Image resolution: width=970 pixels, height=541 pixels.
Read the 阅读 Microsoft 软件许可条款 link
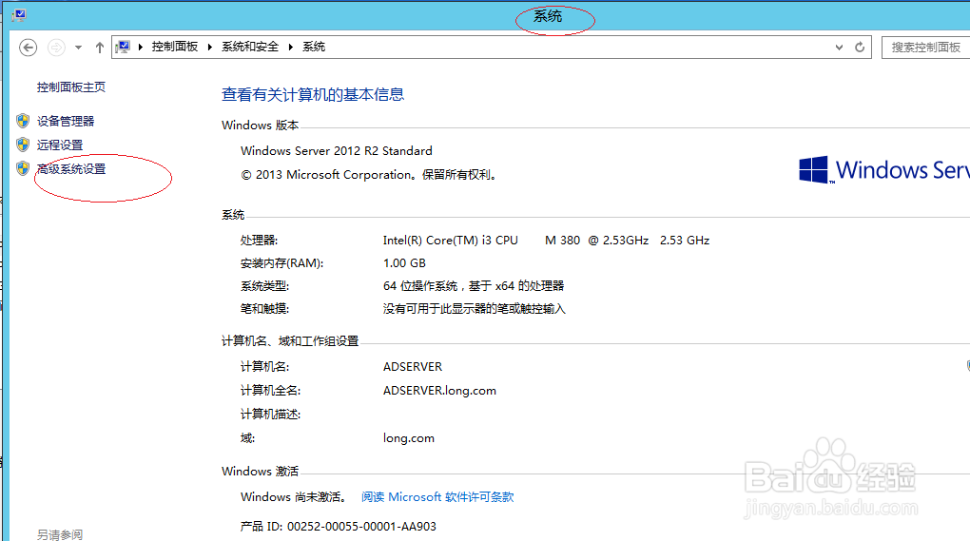coord(437,497)
